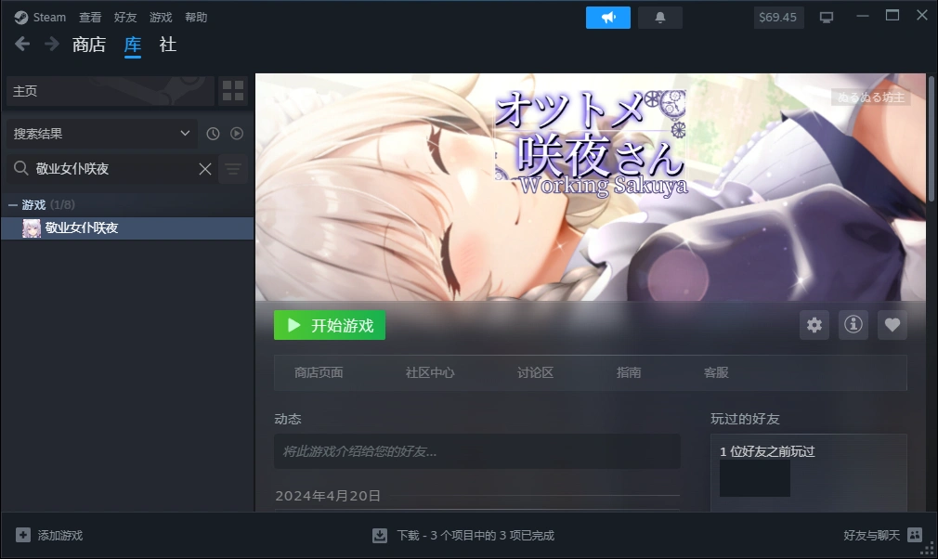Open the 商店页面 link
938x559 pixels.
coord(319,372)
